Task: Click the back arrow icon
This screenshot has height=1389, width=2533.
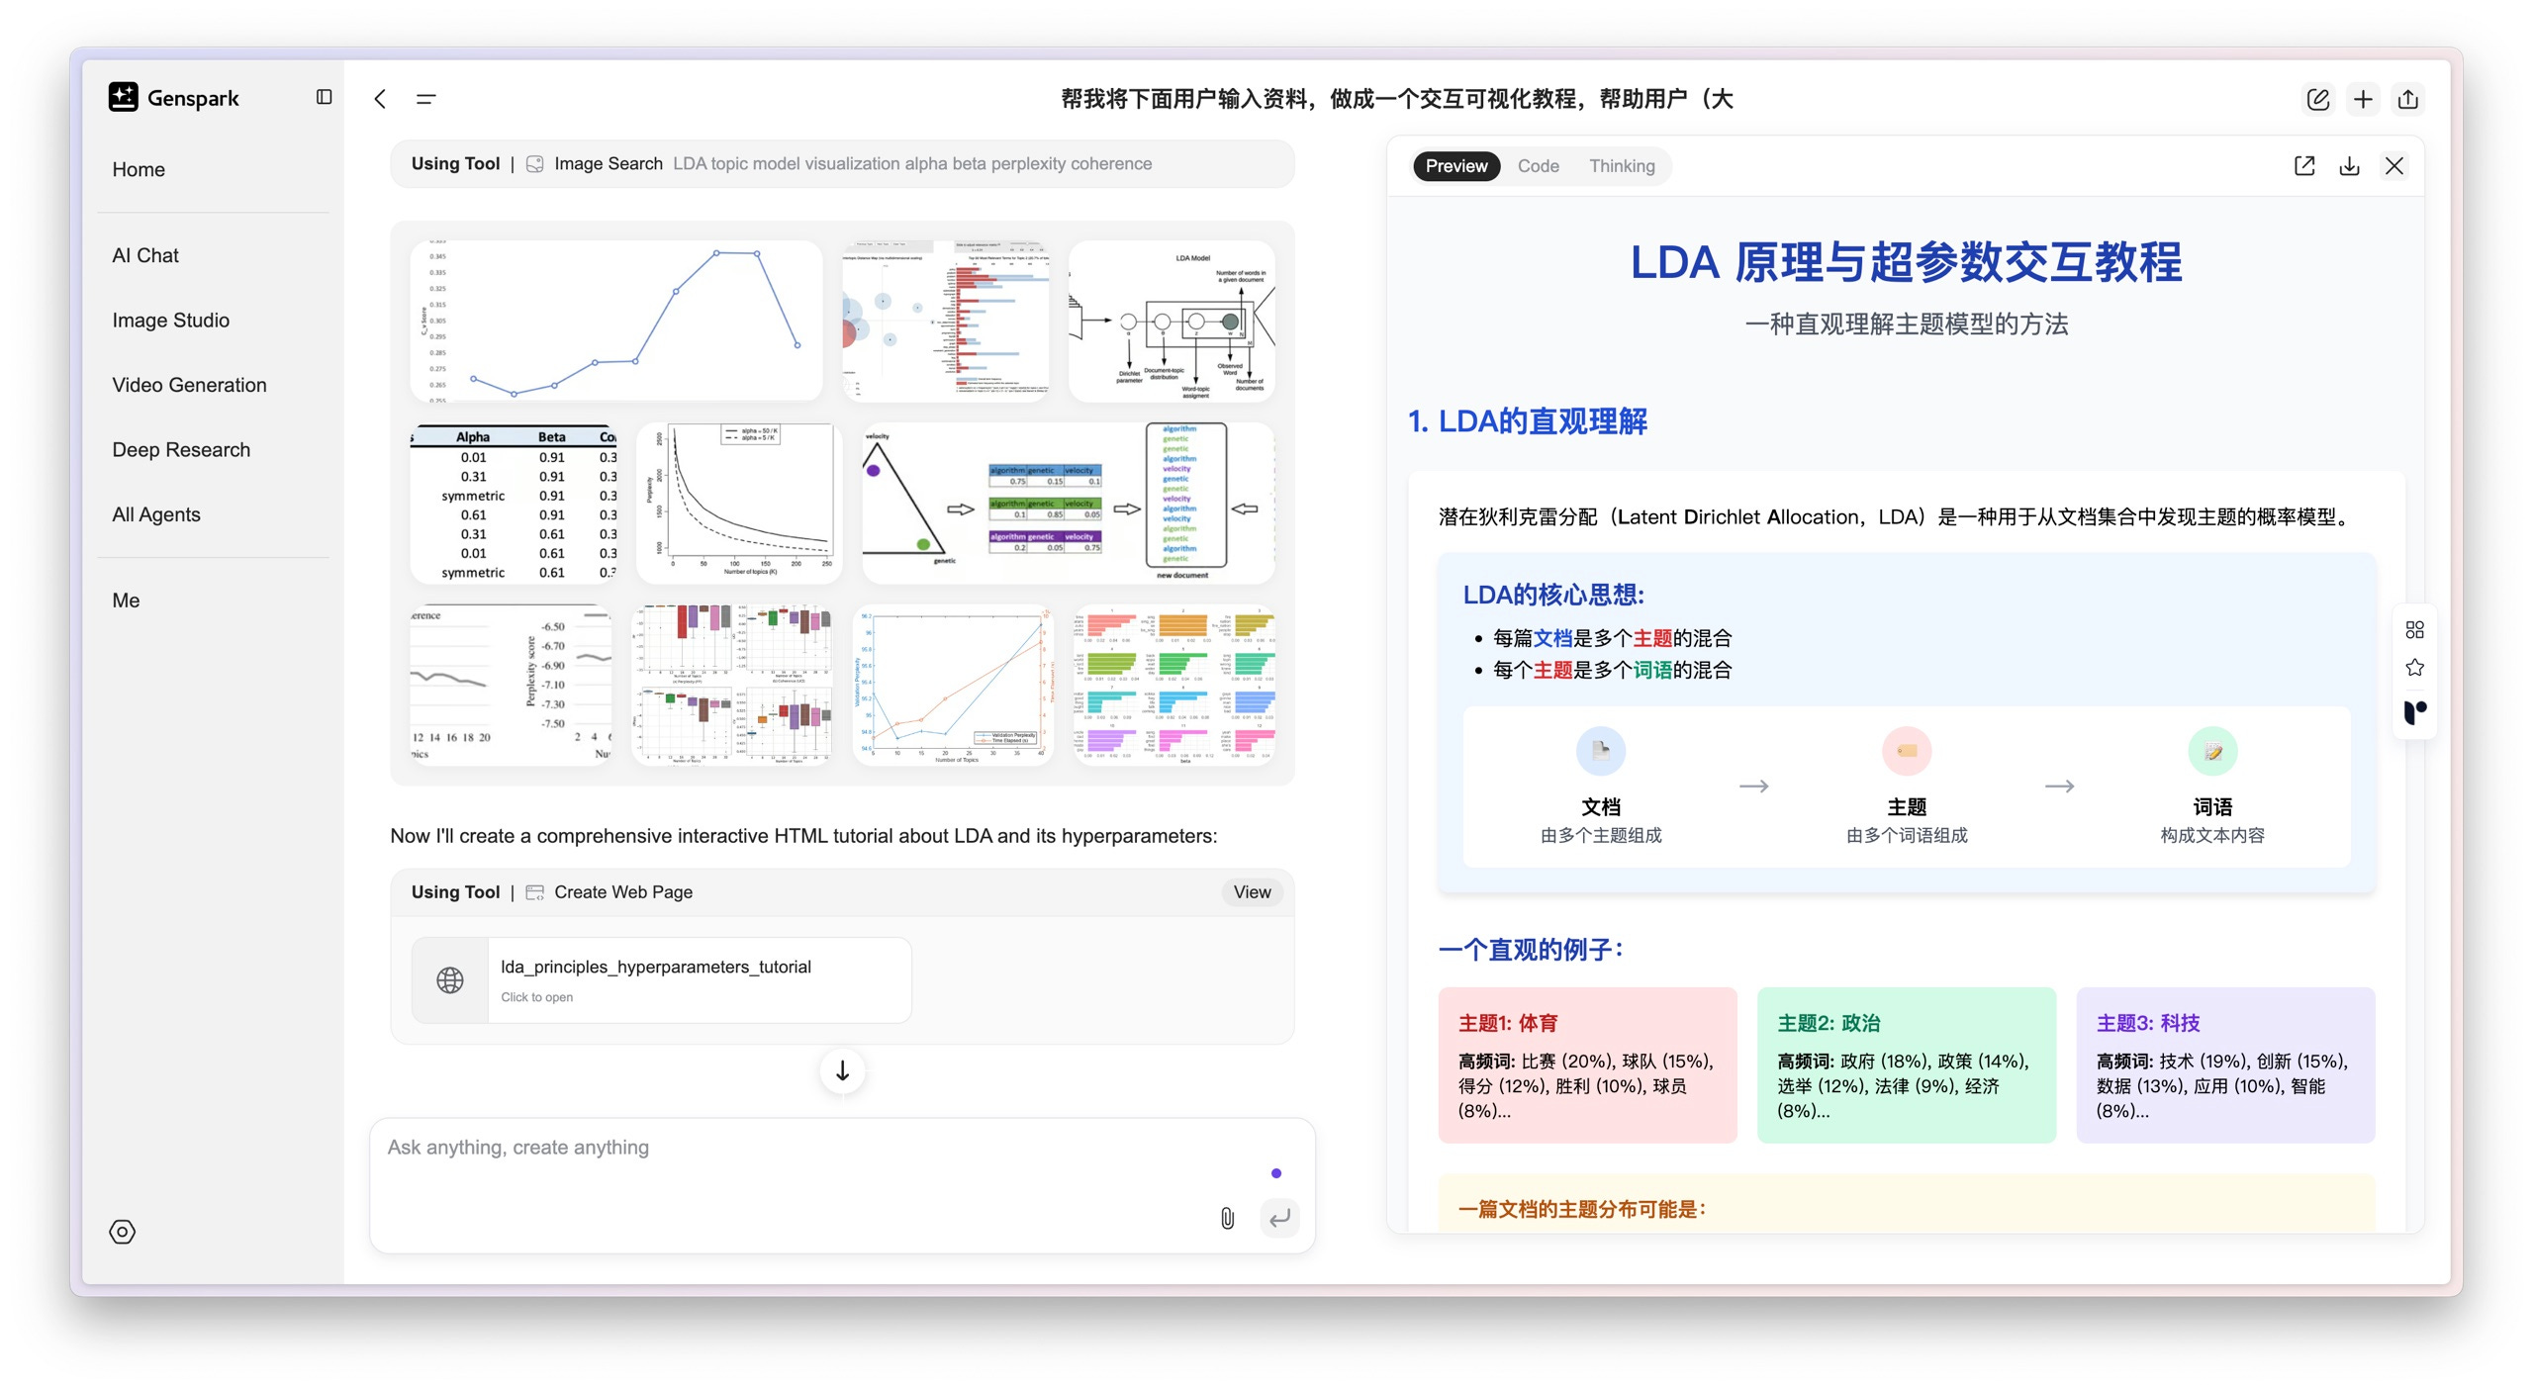Action: (380, 98)
